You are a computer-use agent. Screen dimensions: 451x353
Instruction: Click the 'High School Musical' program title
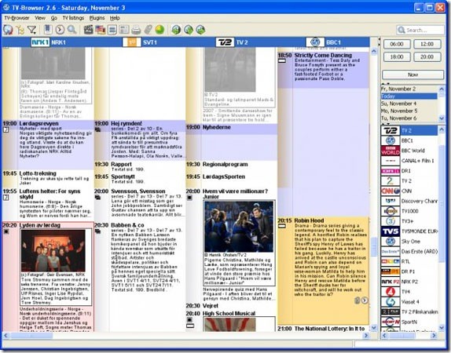229,313
